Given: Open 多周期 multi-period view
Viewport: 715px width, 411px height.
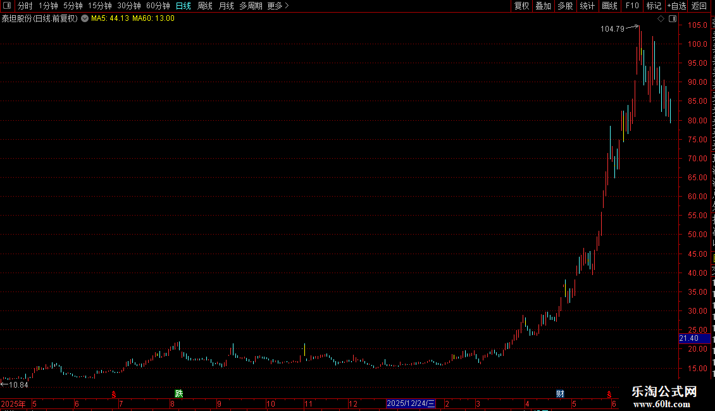Looking at the screenshot, I should 251,6.
